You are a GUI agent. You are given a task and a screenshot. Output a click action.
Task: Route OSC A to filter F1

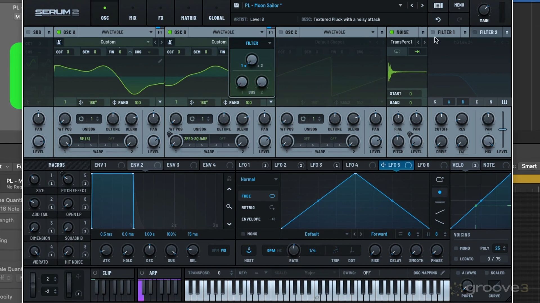coord(160,32)
